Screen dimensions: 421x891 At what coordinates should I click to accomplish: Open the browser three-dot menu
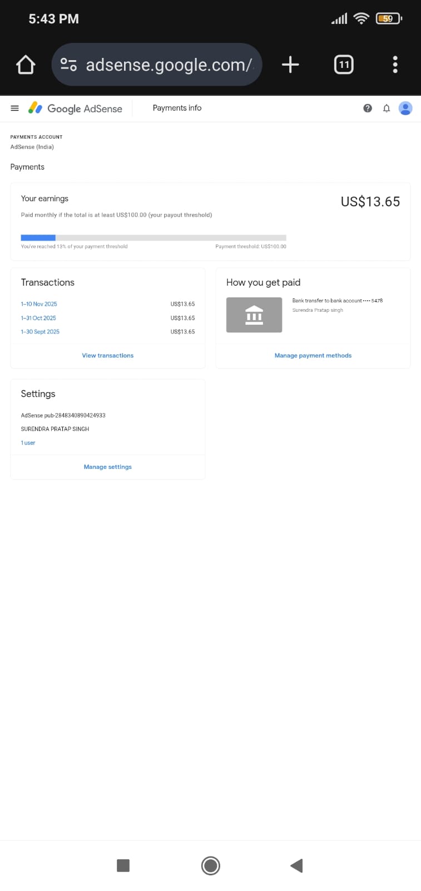click(x=395, y=65)
